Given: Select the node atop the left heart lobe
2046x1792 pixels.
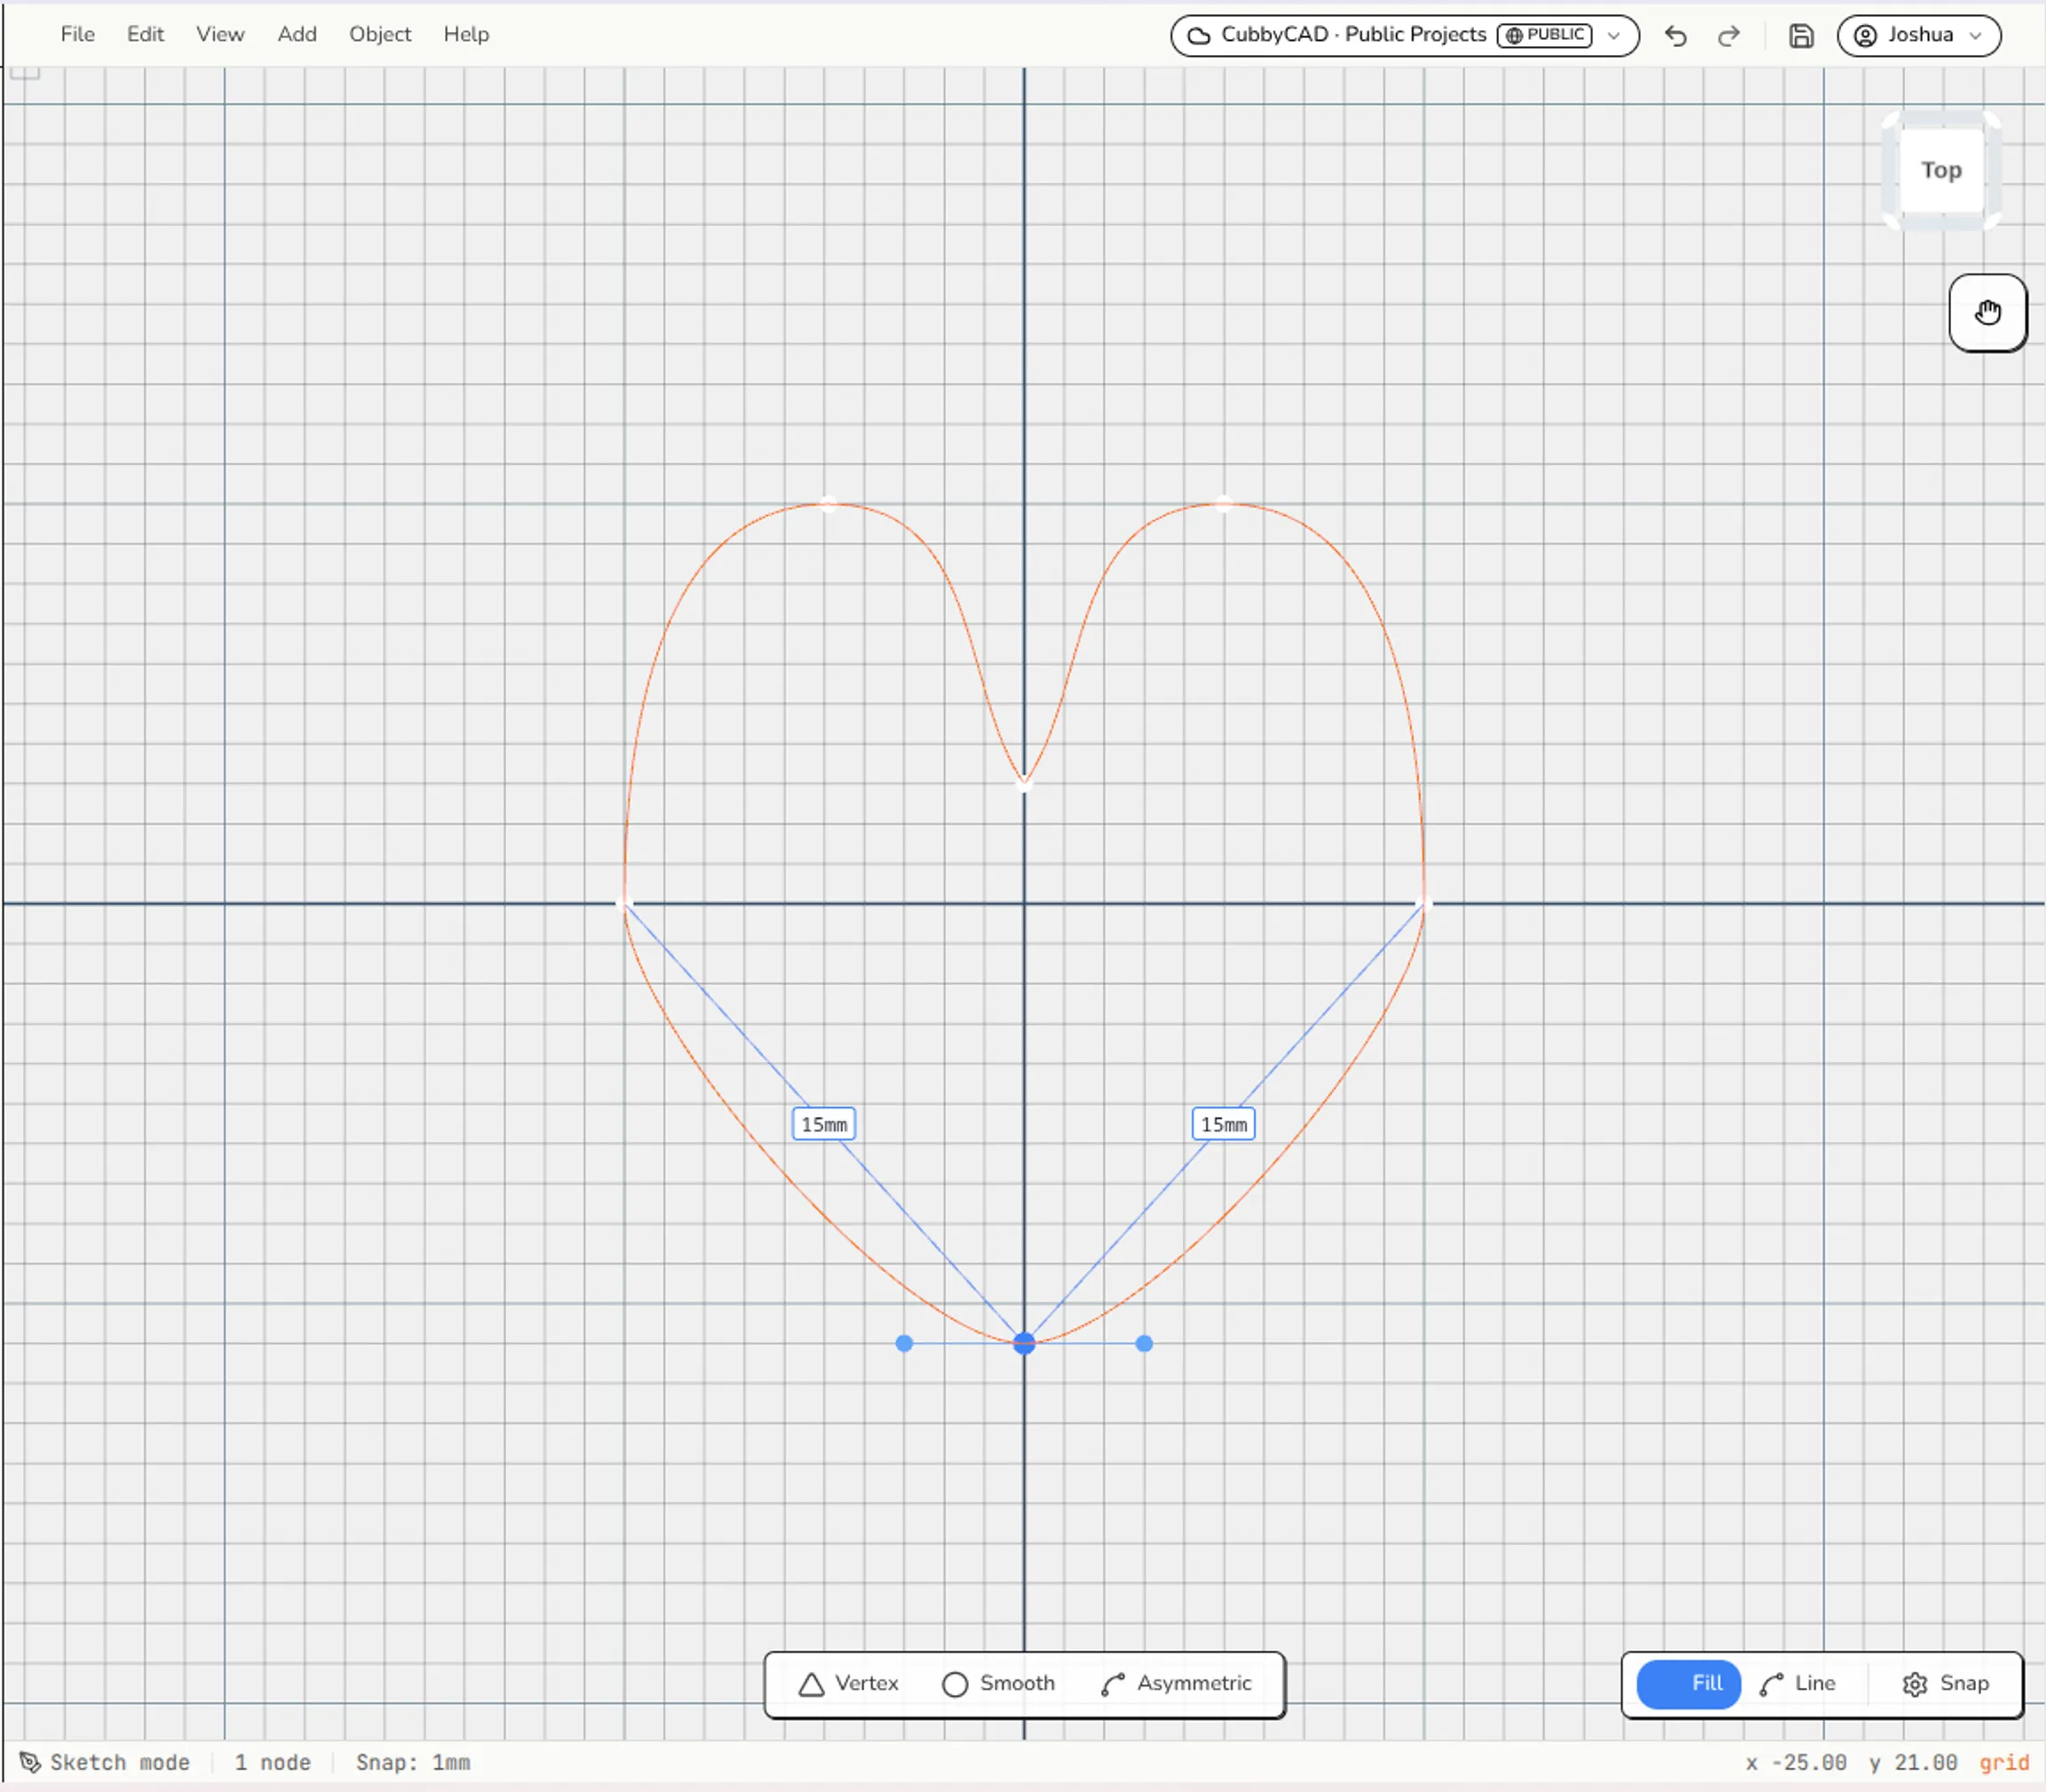Looking at the screenshot, I should pos(828,503).
